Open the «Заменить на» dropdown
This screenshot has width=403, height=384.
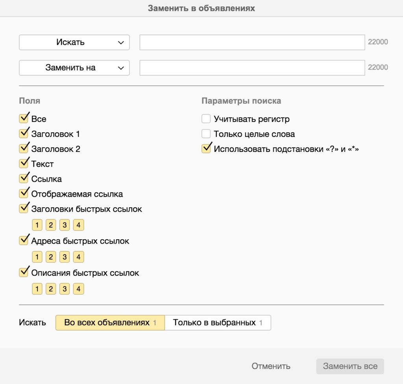74,68
